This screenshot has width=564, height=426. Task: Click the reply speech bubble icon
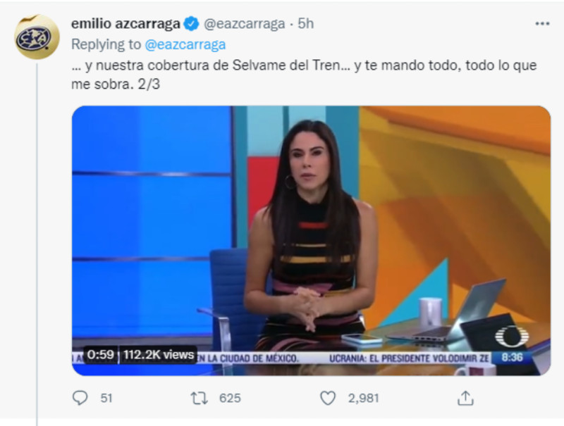click(x=80, y=398)
